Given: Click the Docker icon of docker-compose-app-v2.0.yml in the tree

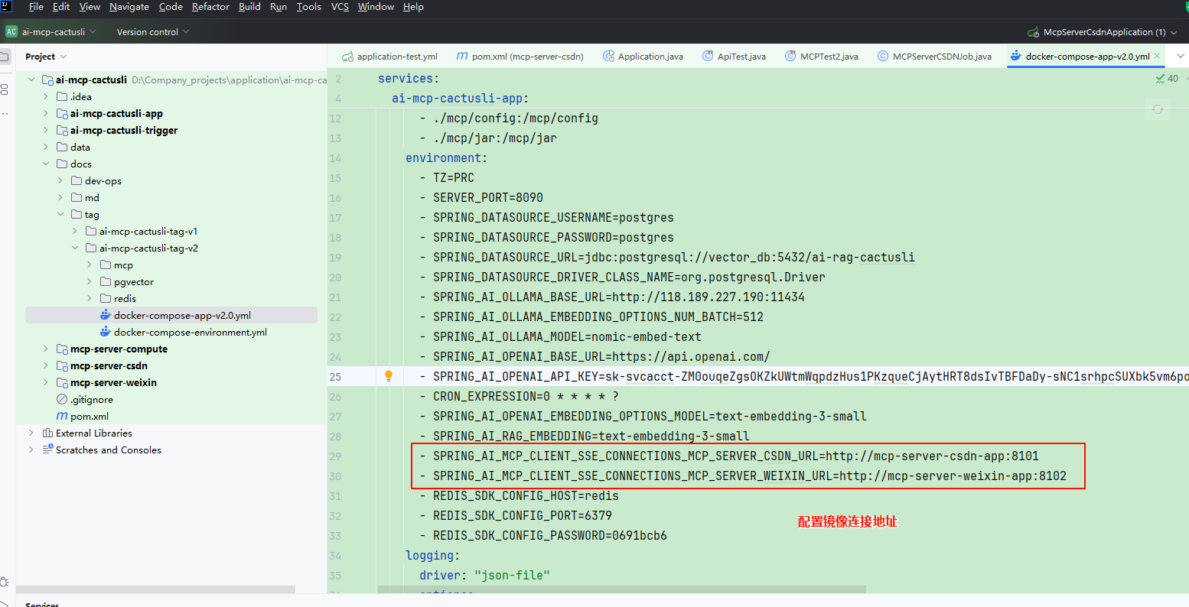Looking at the screenshot, I should tap(106, 315).
